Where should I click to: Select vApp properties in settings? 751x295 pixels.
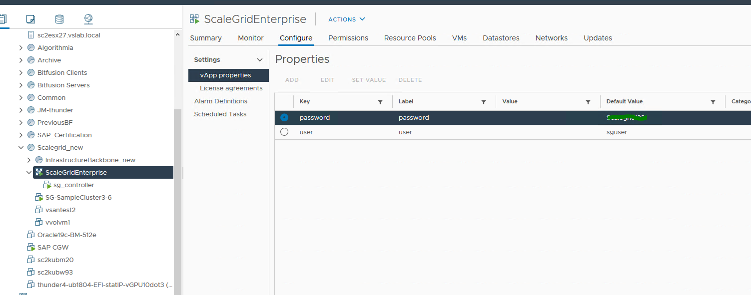tap(229, 75)
